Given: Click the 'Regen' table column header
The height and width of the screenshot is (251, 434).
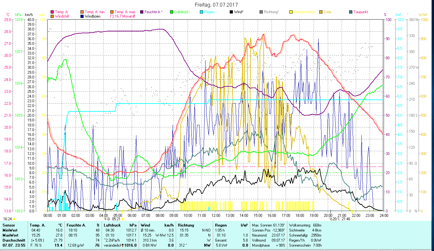Looking at the screenshot, I should (221, 225).
